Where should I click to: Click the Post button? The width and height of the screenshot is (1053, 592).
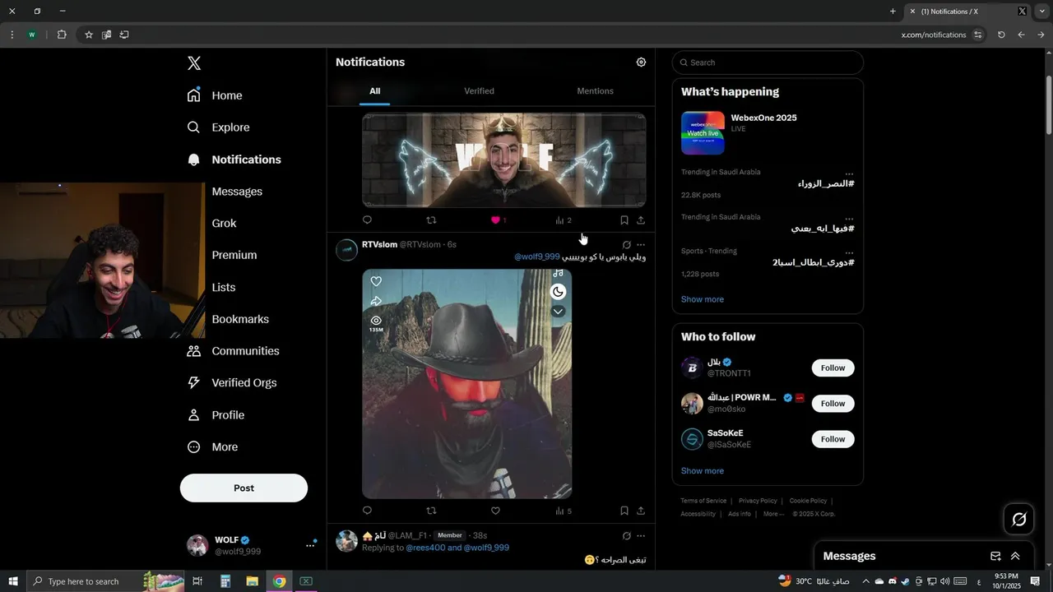point(244,488)
